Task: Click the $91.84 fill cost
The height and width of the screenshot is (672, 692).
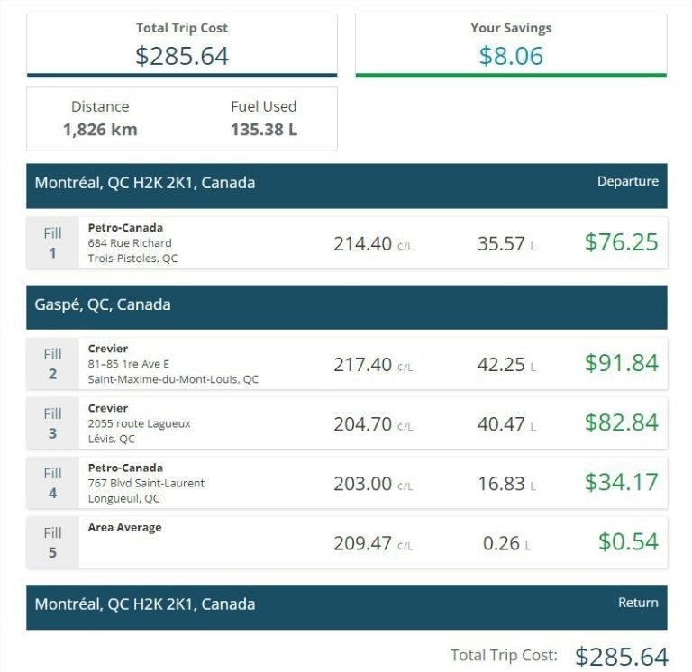Action: point(621,363)
